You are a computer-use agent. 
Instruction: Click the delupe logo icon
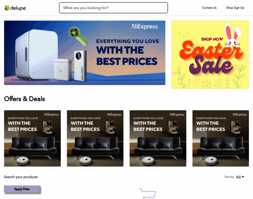click(x=7, y=8)
